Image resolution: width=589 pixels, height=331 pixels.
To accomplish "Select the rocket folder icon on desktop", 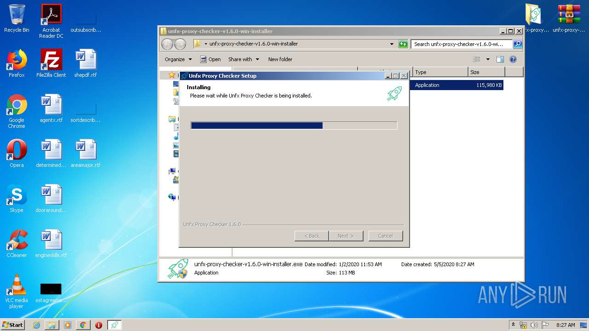I will pos(534,19).
